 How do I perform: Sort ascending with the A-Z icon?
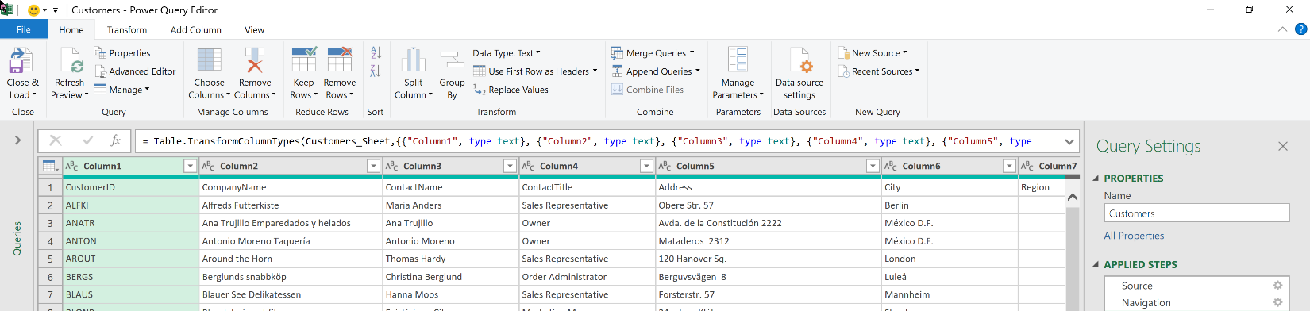[x=376, y=52]
